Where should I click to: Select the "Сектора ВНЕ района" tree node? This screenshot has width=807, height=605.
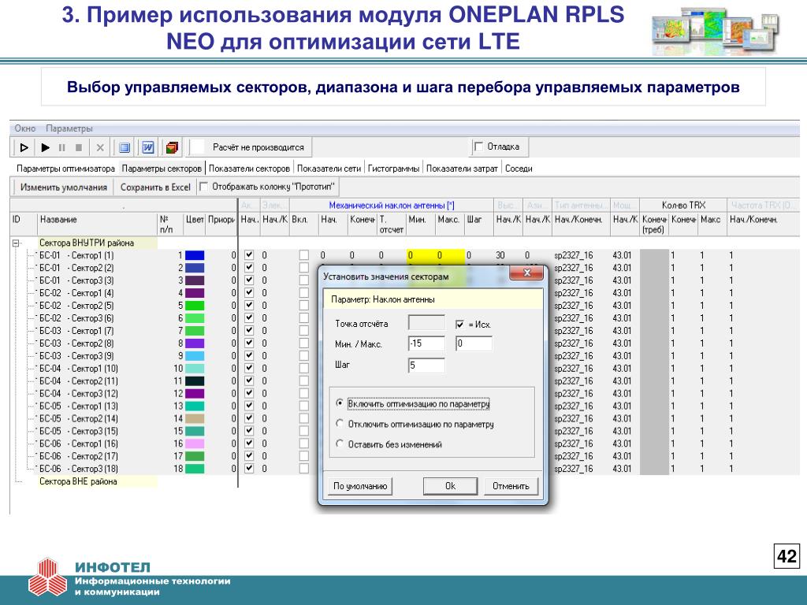point(78,481)
